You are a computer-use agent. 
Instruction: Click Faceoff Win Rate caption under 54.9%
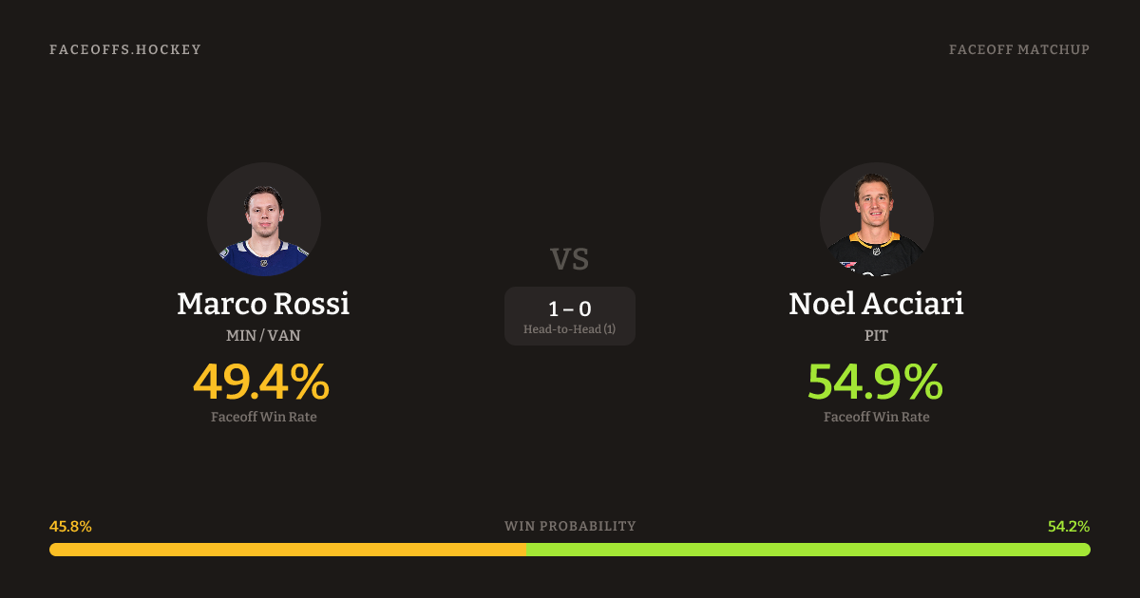tap(876, 417)
